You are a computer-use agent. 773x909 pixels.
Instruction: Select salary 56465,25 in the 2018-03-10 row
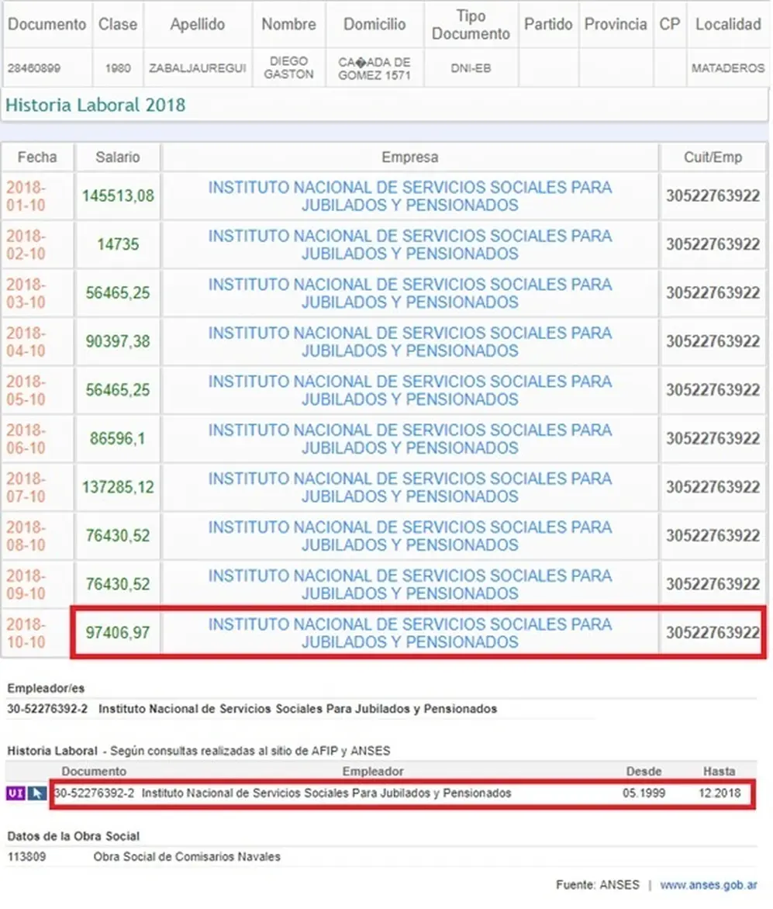tap(118, 293)
